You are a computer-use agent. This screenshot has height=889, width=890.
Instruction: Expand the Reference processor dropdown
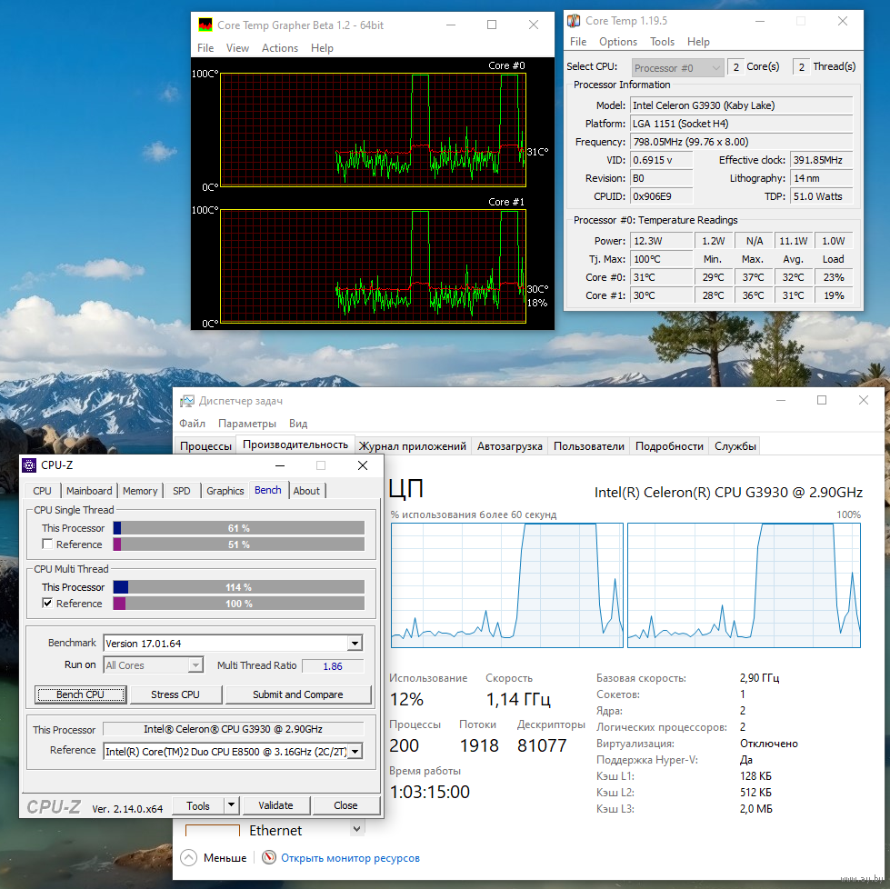coord(355,751)
